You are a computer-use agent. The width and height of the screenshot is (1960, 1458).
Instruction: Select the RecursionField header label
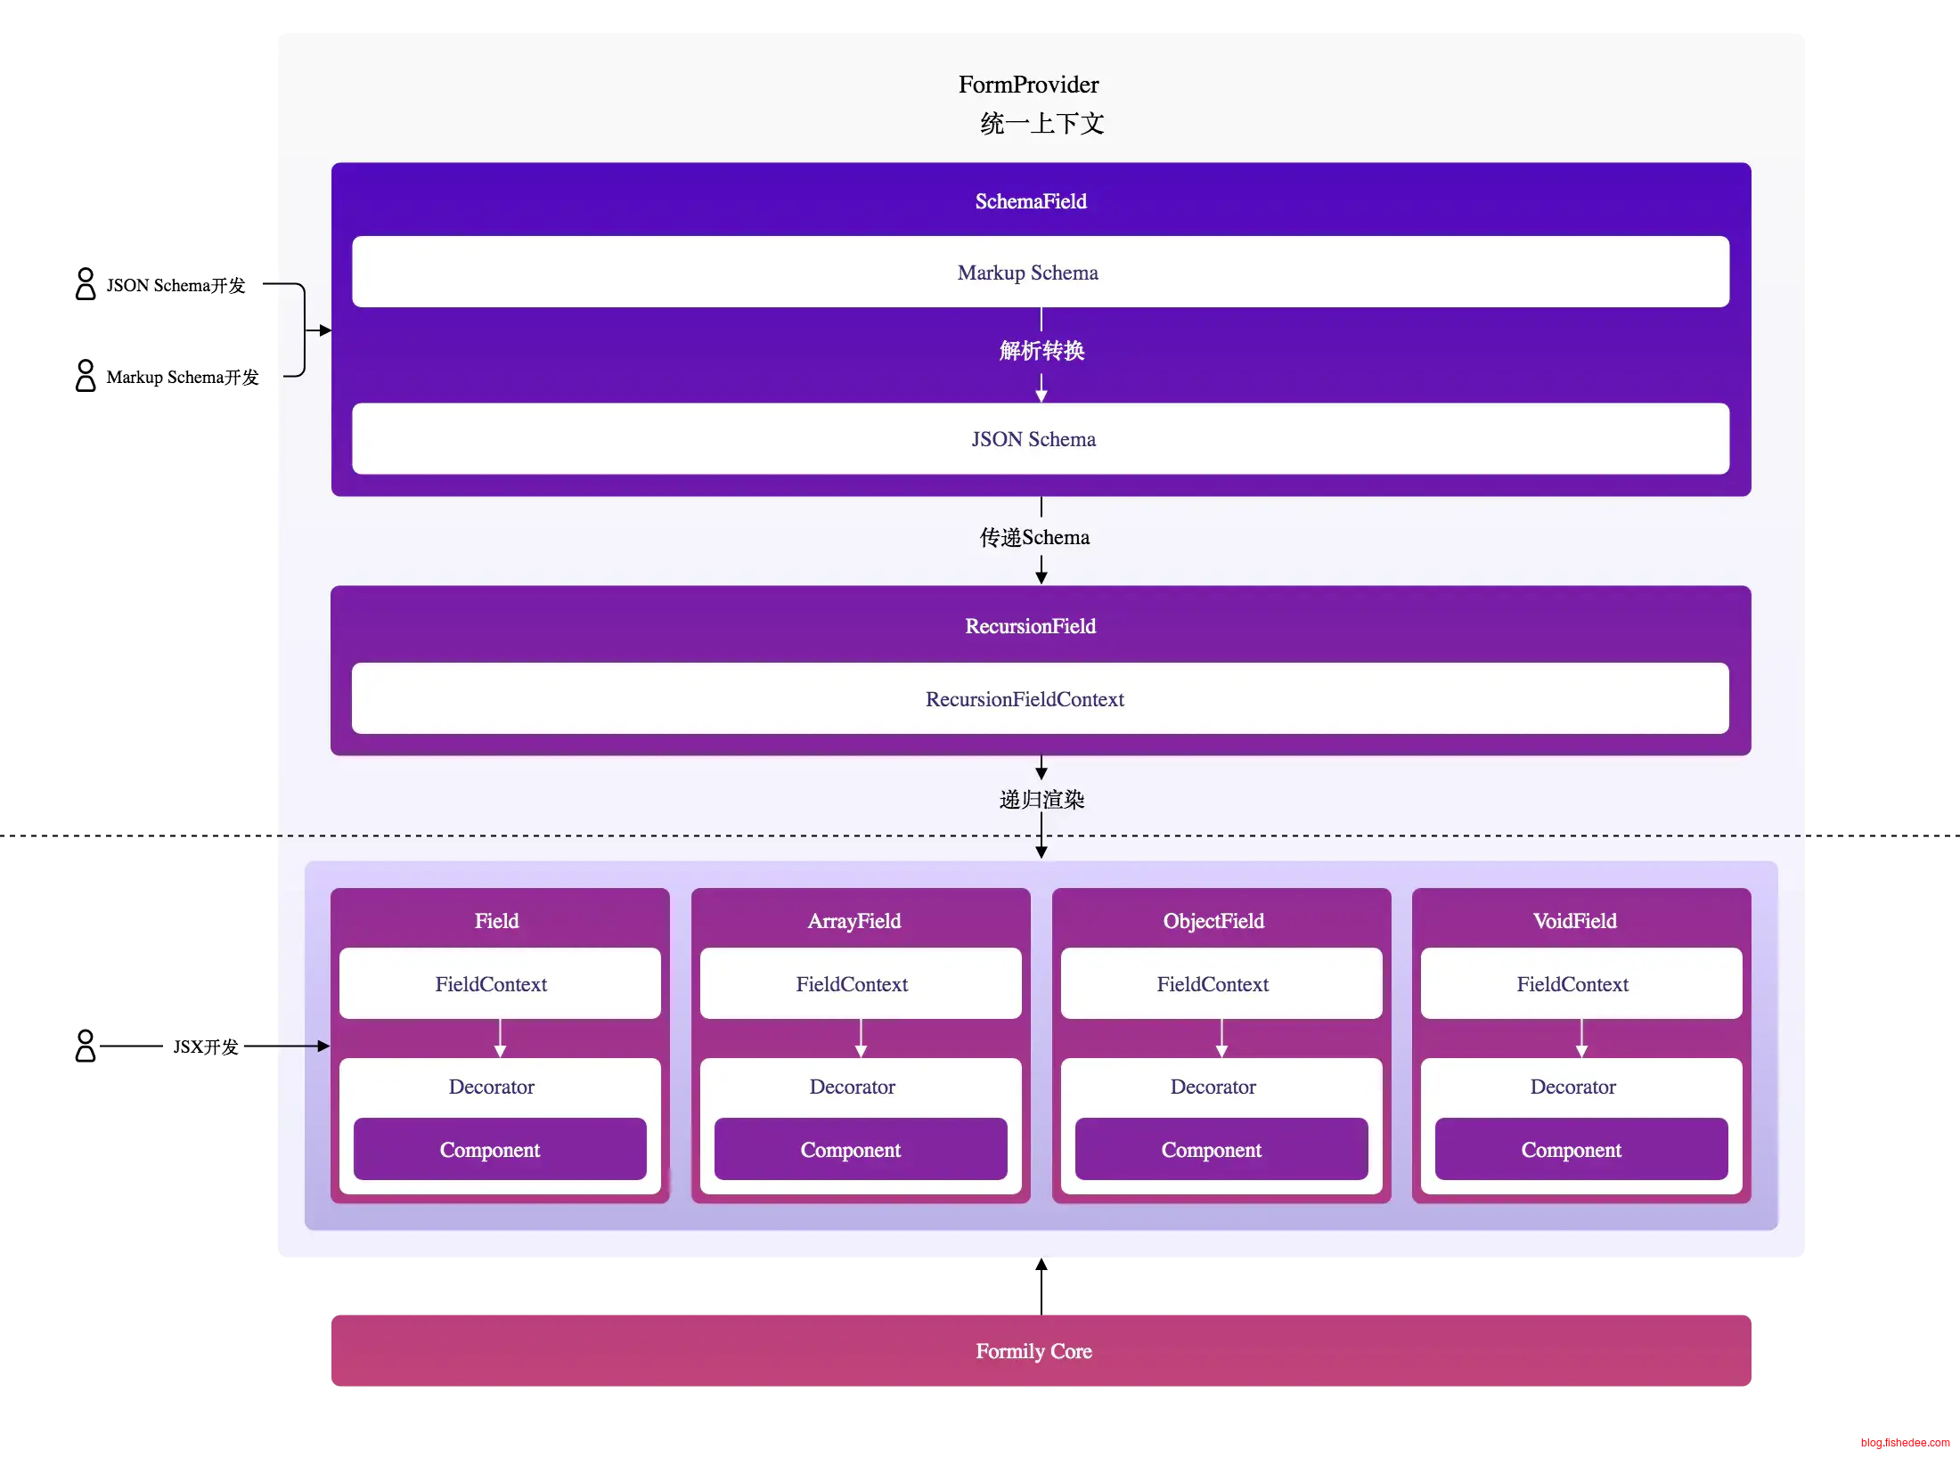[x=1031, y=626]
